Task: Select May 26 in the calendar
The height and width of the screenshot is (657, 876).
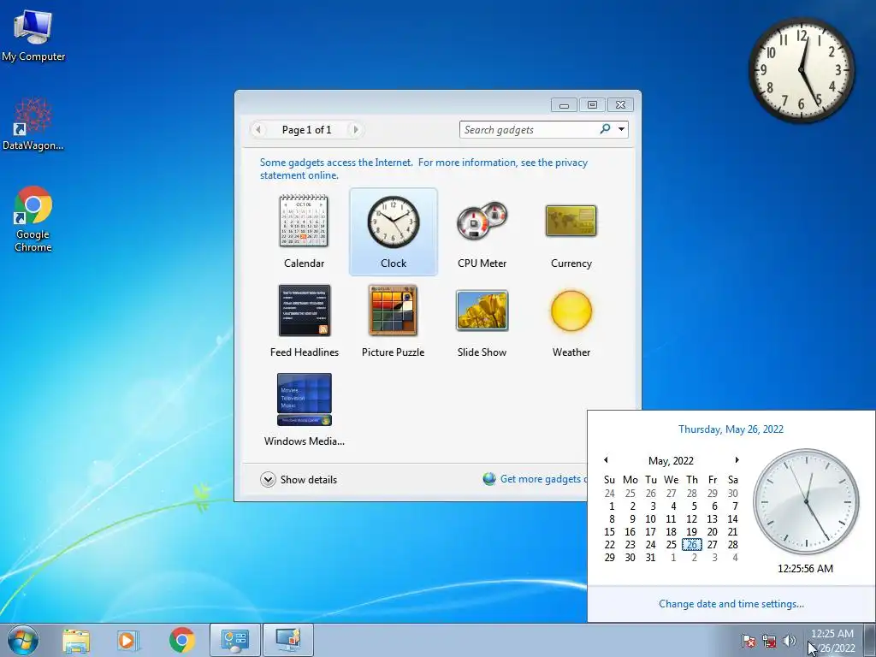Action: 691,545
